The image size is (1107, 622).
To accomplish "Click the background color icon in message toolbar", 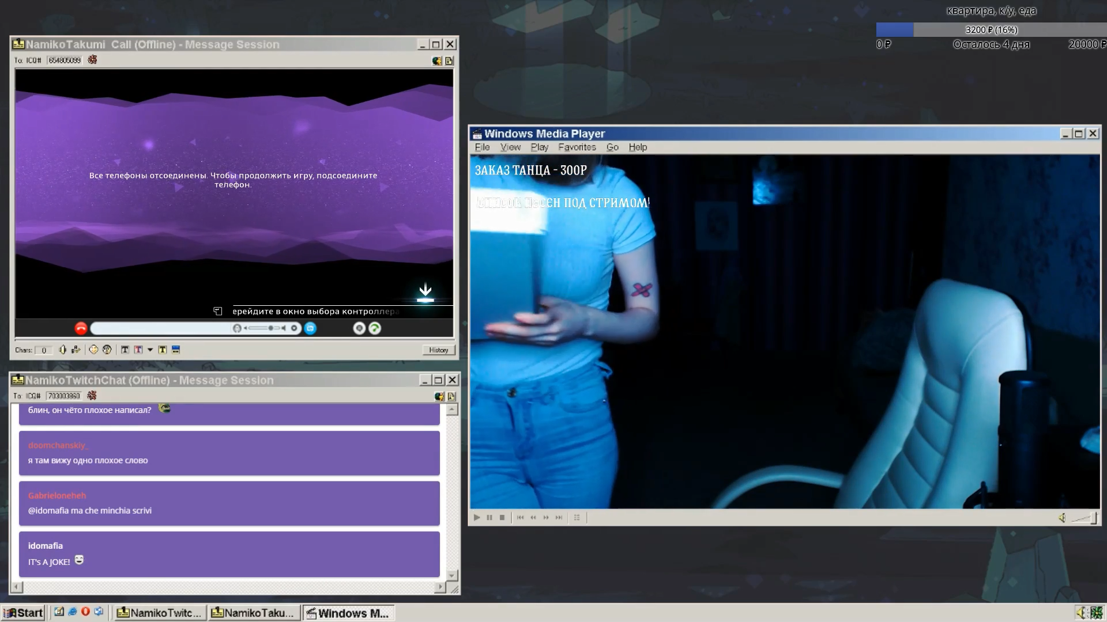I will pos(176,350).
